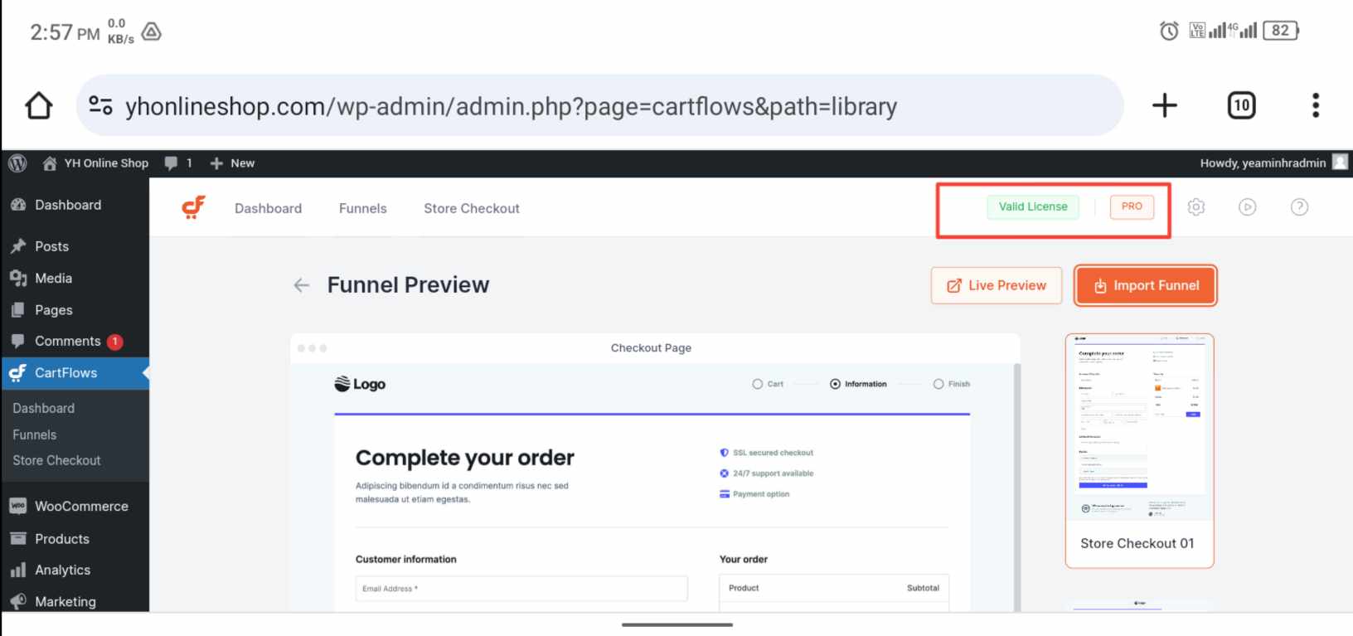Click the Import Funnel button

(x=1146, y=285)
